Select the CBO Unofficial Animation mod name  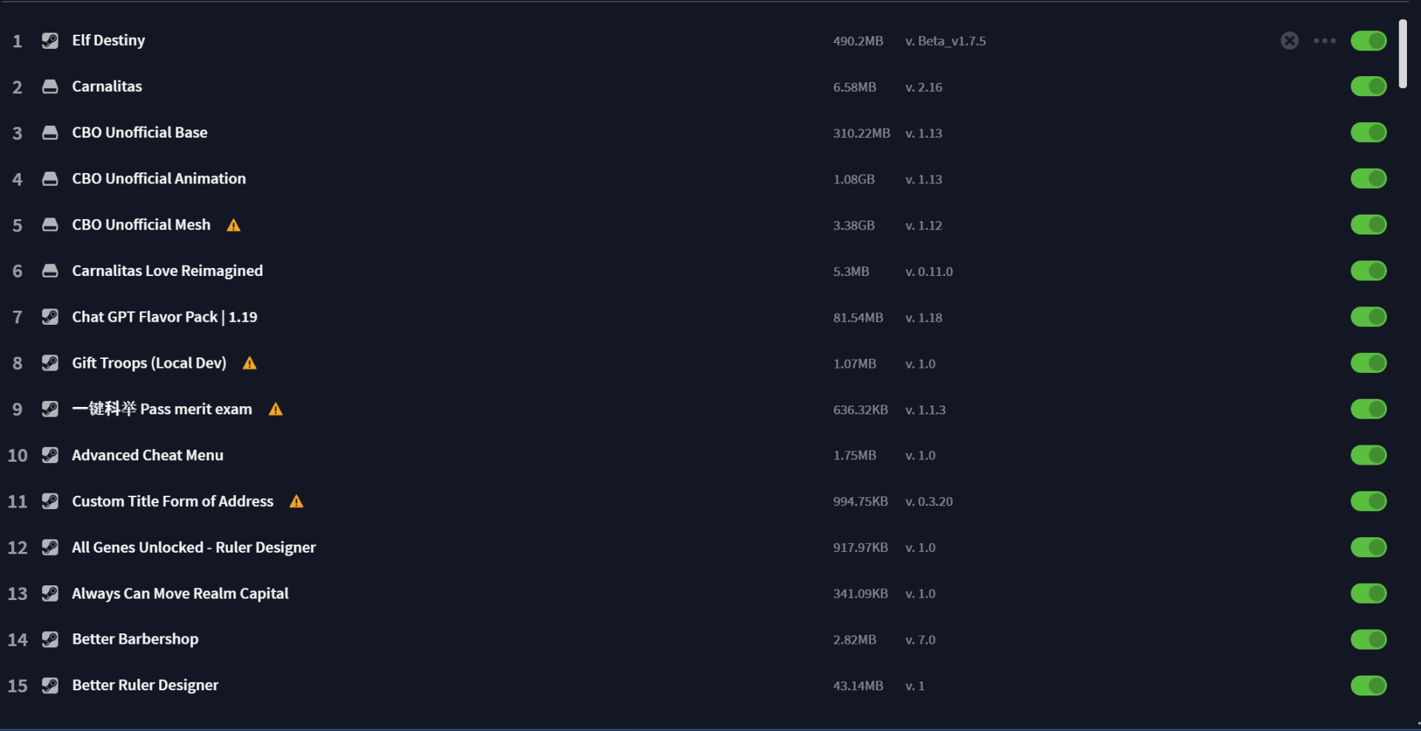[x=158, y=178]
